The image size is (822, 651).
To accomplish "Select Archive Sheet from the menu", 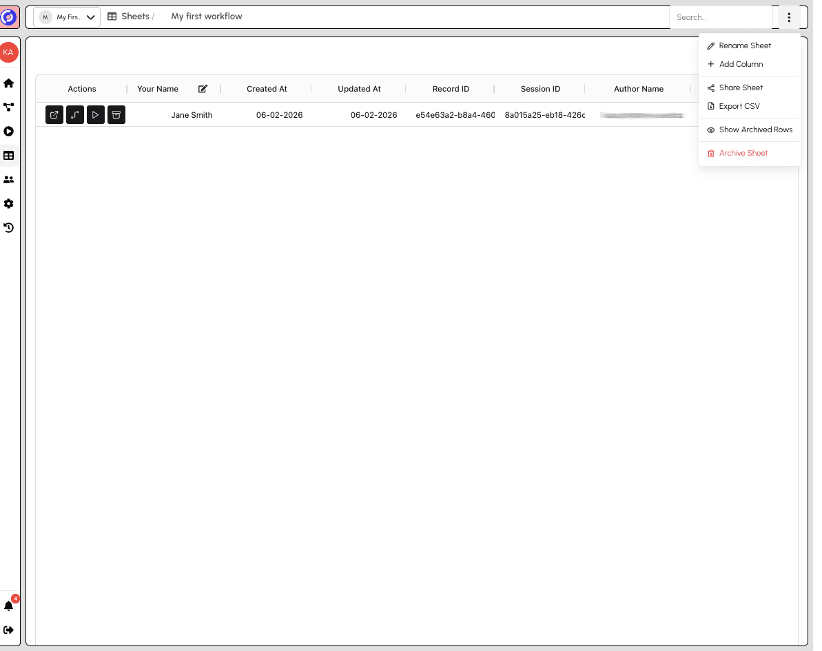I will pos(743,153).
